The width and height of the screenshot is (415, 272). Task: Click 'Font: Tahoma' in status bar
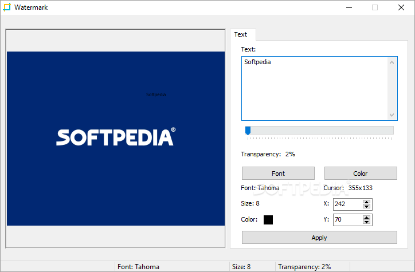point(138,267)
